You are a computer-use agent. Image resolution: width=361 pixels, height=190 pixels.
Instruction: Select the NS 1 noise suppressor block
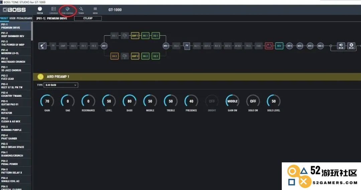tap(145, 36)
